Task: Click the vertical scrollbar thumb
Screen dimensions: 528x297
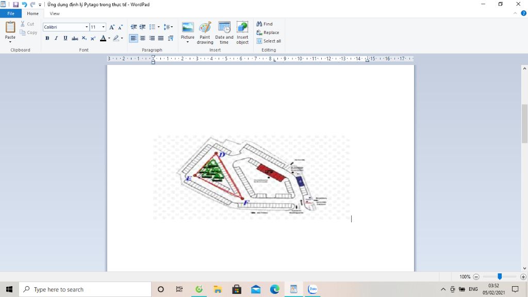Action: tap(524, 124)
